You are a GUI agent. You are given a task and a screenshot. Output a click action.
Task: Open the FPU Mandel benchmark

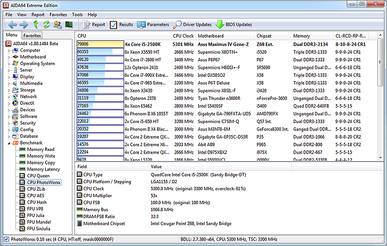click(x=39, y=222)
